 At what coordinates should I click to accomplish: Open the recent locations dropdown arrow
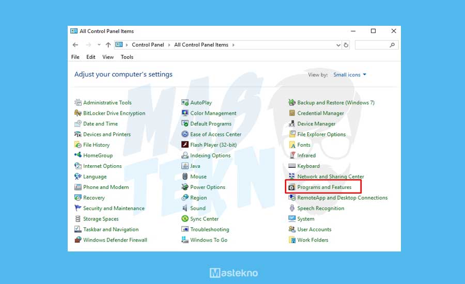[99, 45]
